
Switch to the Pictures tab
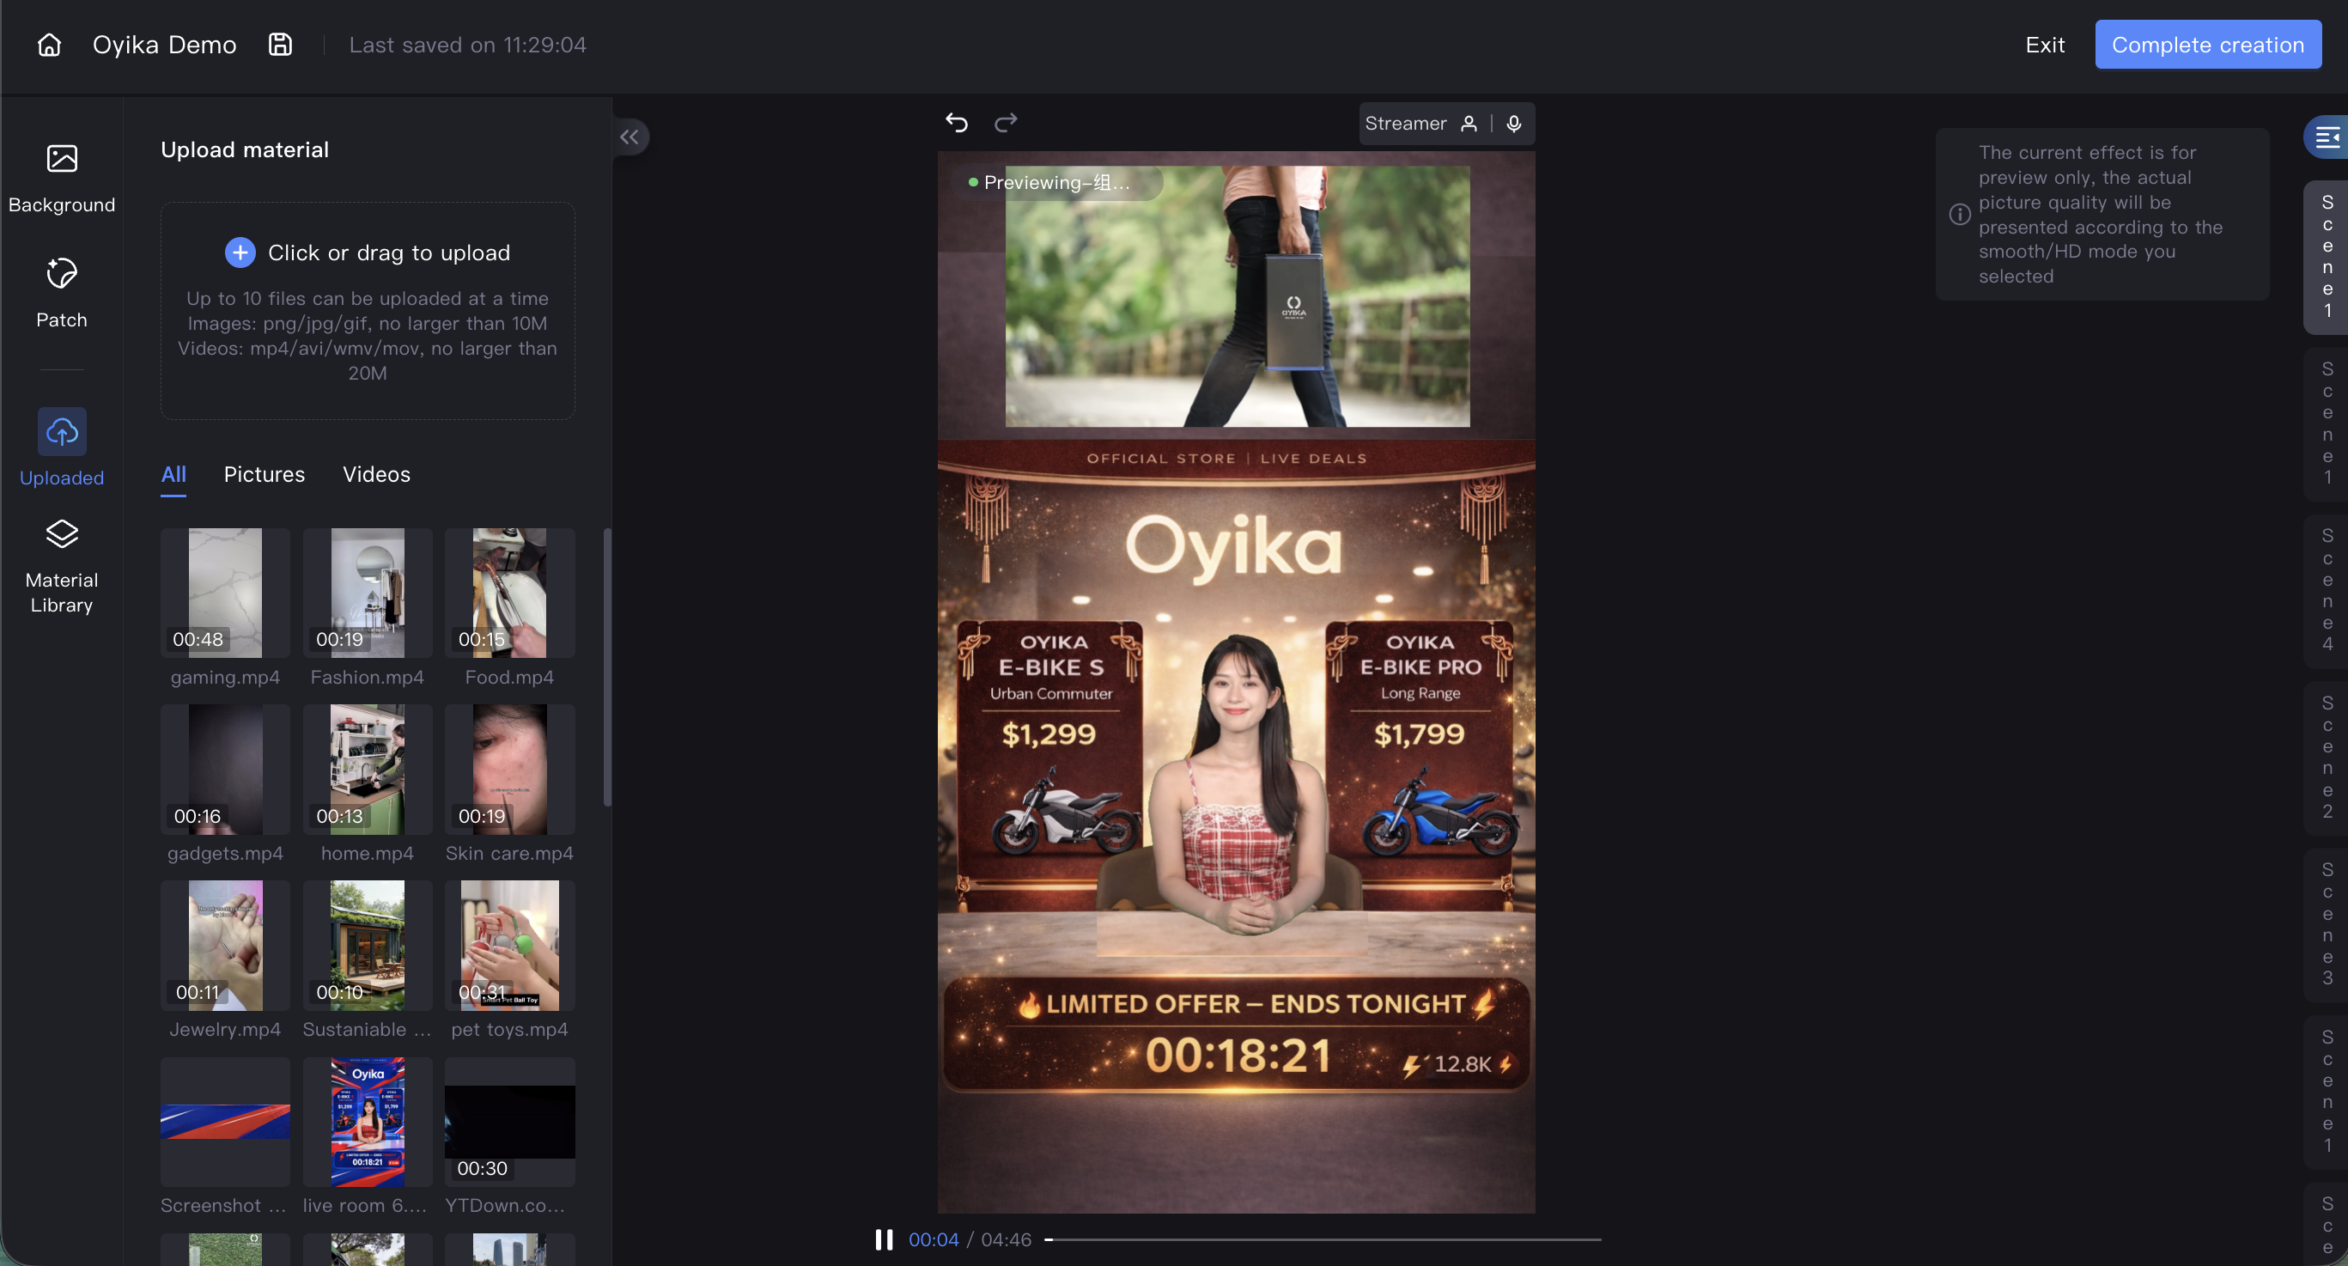point(265,475)
